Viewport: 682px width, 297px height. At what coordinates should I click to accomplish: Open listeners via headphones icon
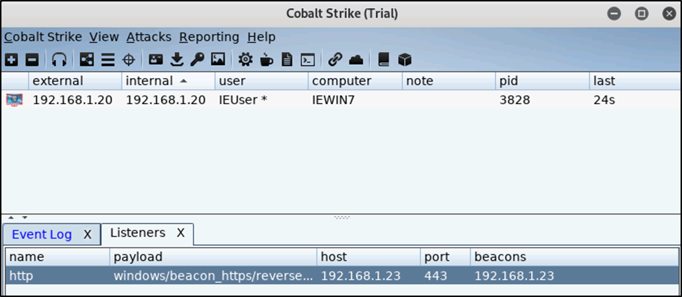(x=59, y=59)
